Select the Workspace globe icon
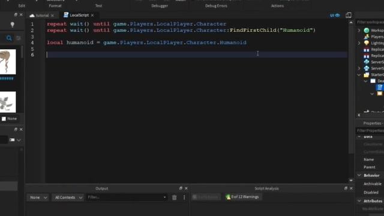Screen dimensions: 384x216 click(367, 31)
